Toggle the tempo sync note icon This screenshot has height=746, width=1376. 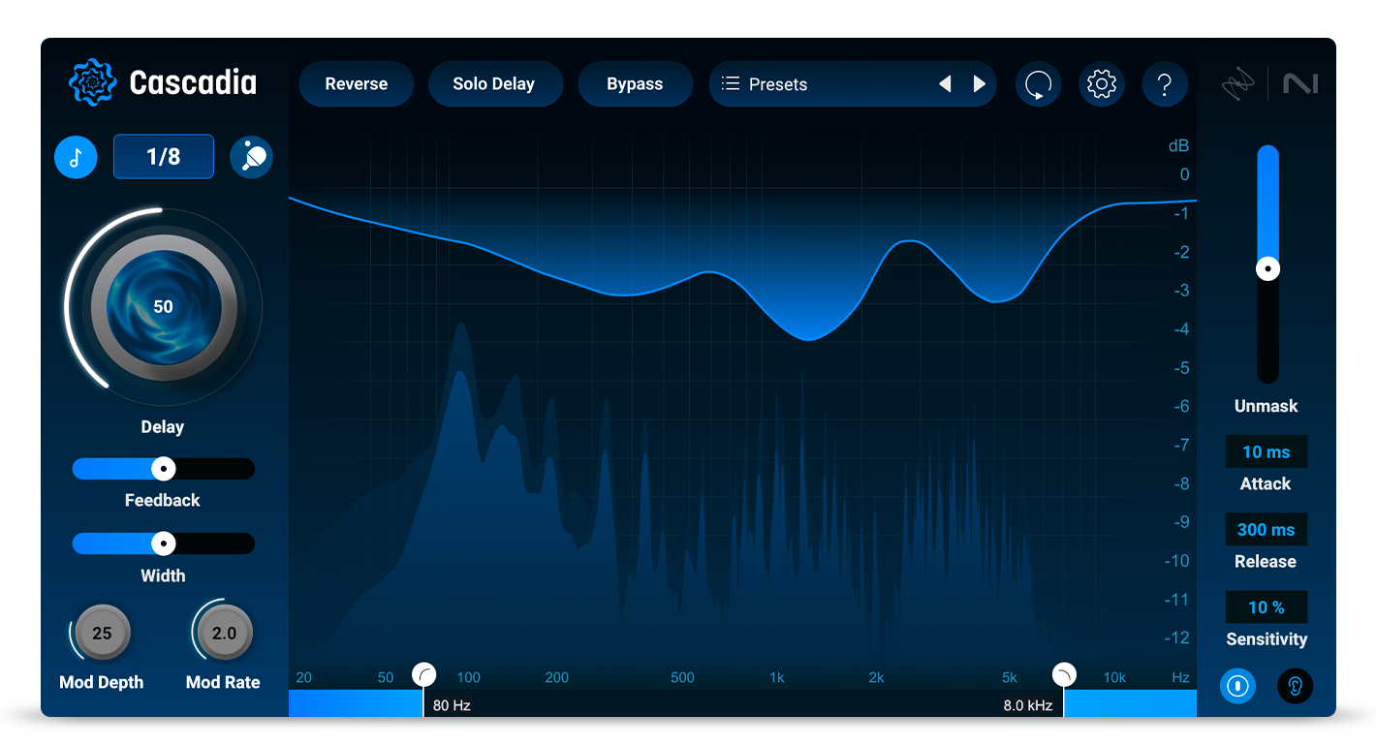tap(76, 156)
